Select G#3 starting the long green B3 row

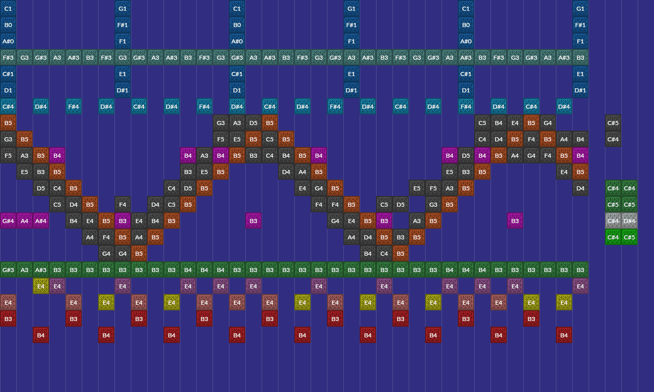point(8,270)
